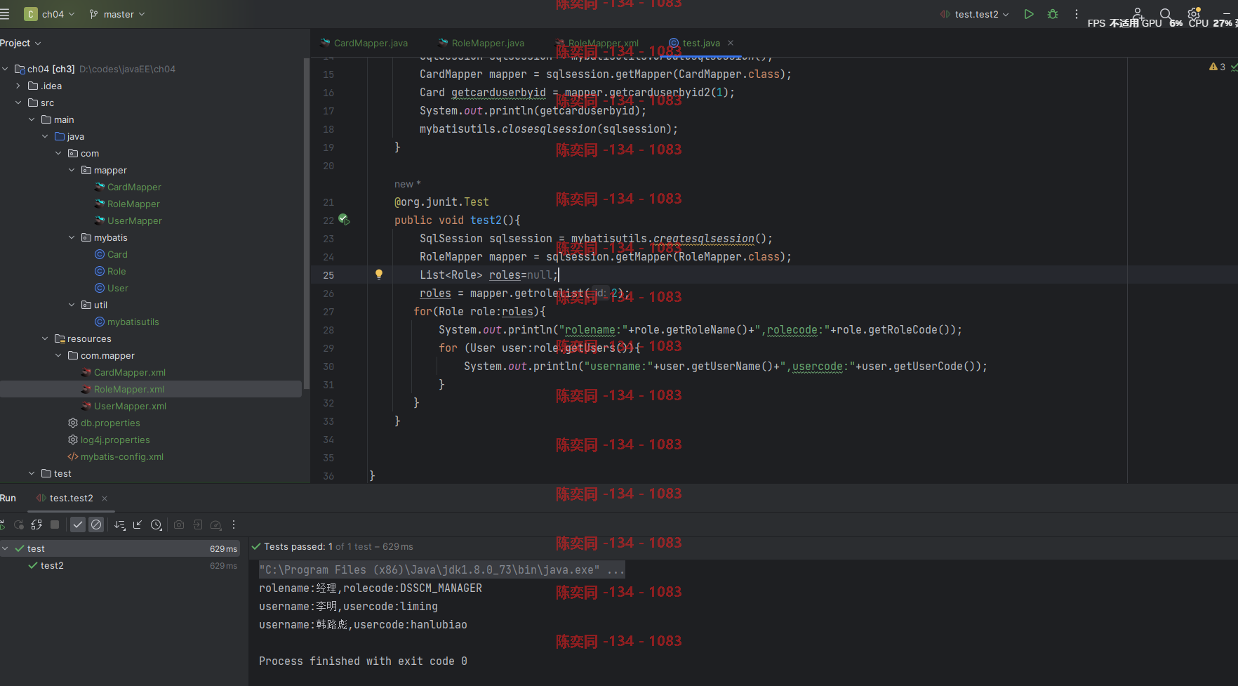Select RoleMapper.xml in the project tree
The image size is (1238, 686).
pyautogui.click(x=151, y=389)
